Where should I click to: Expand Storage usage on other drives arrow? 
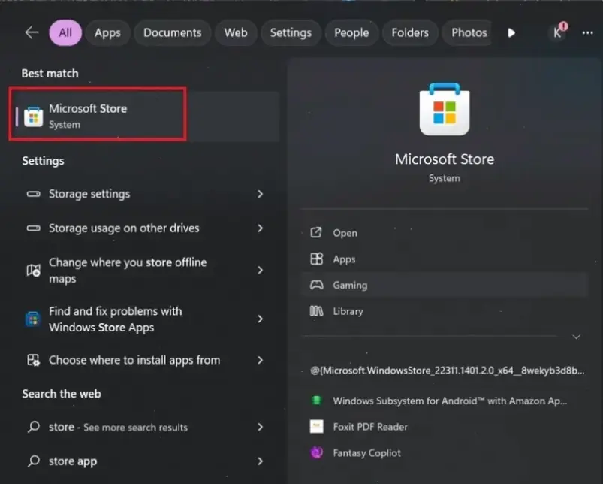(x=260, y=228)
